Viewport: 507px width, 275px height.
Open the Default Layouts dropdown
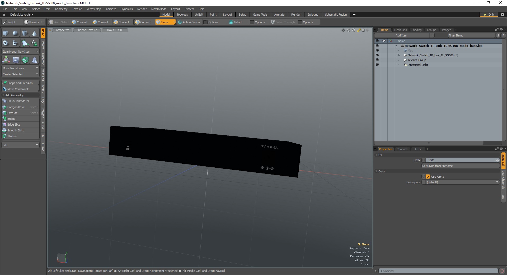click(x=22, y=15)
